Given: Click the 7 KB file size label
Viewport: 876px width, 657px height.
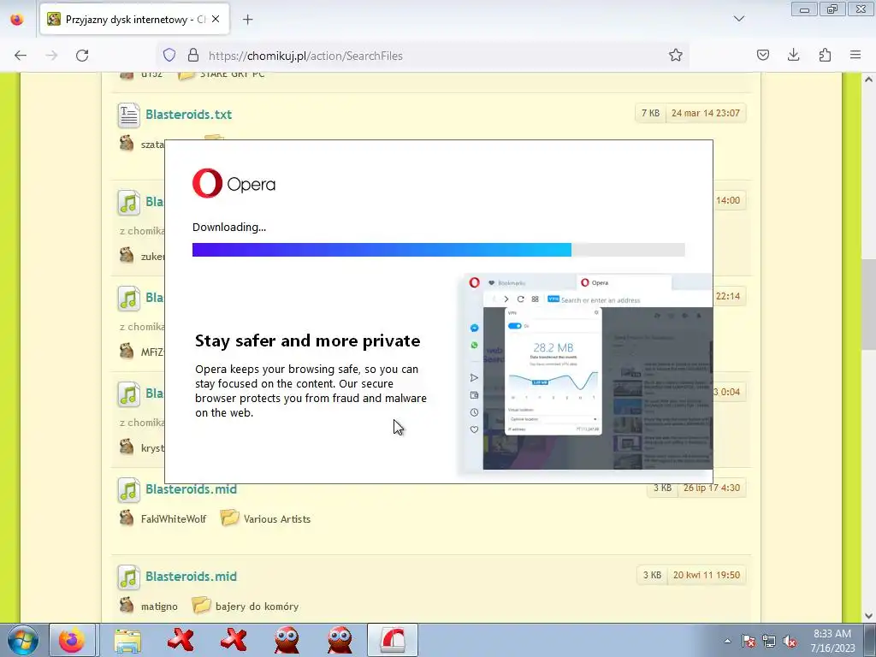Looking at the screenshot, I should (x=650, y=113).
